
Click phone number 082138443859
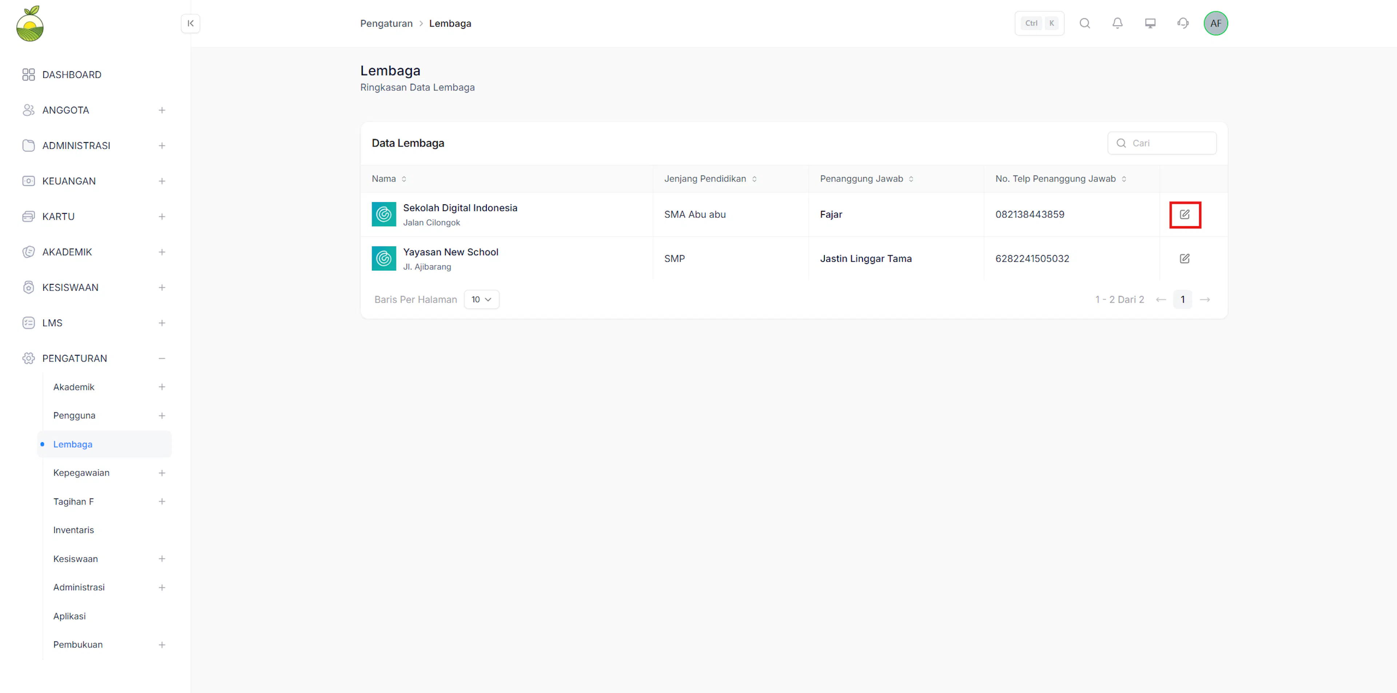point(1030,215)
